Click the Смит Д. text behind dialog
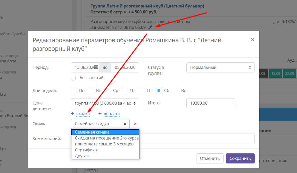Screen dimensions: 297x173 pos(91,170)
